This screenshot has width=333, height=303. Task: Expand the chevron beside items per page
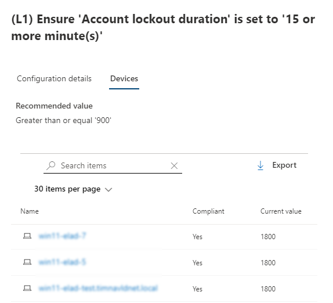(108, 190)
